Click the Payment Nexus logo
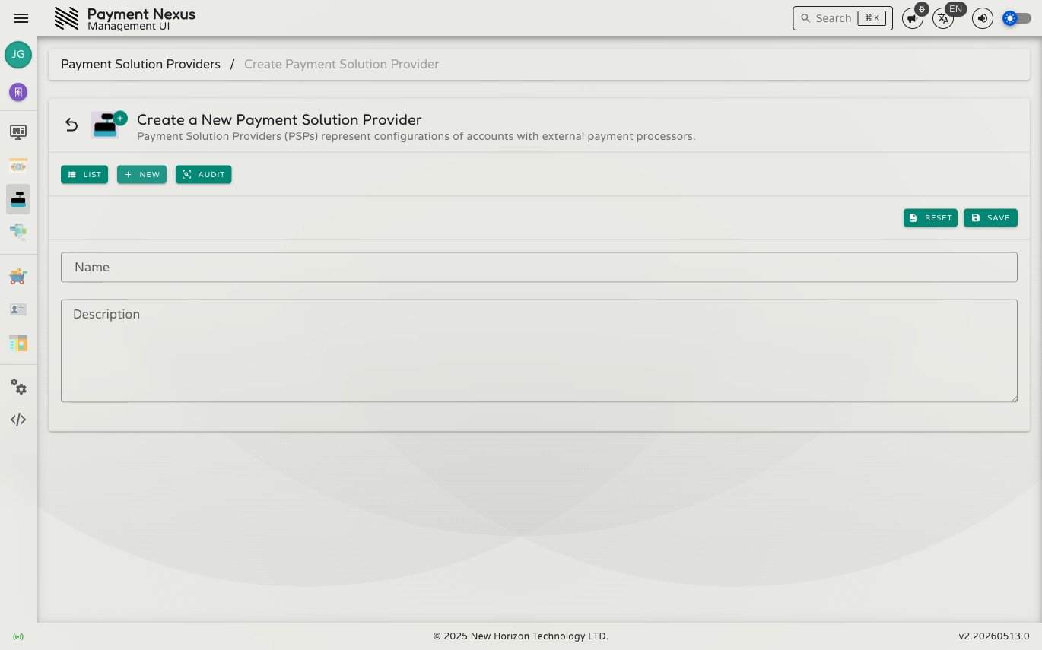This screenshot has width=1042, height=650. (x=67, y=18)
